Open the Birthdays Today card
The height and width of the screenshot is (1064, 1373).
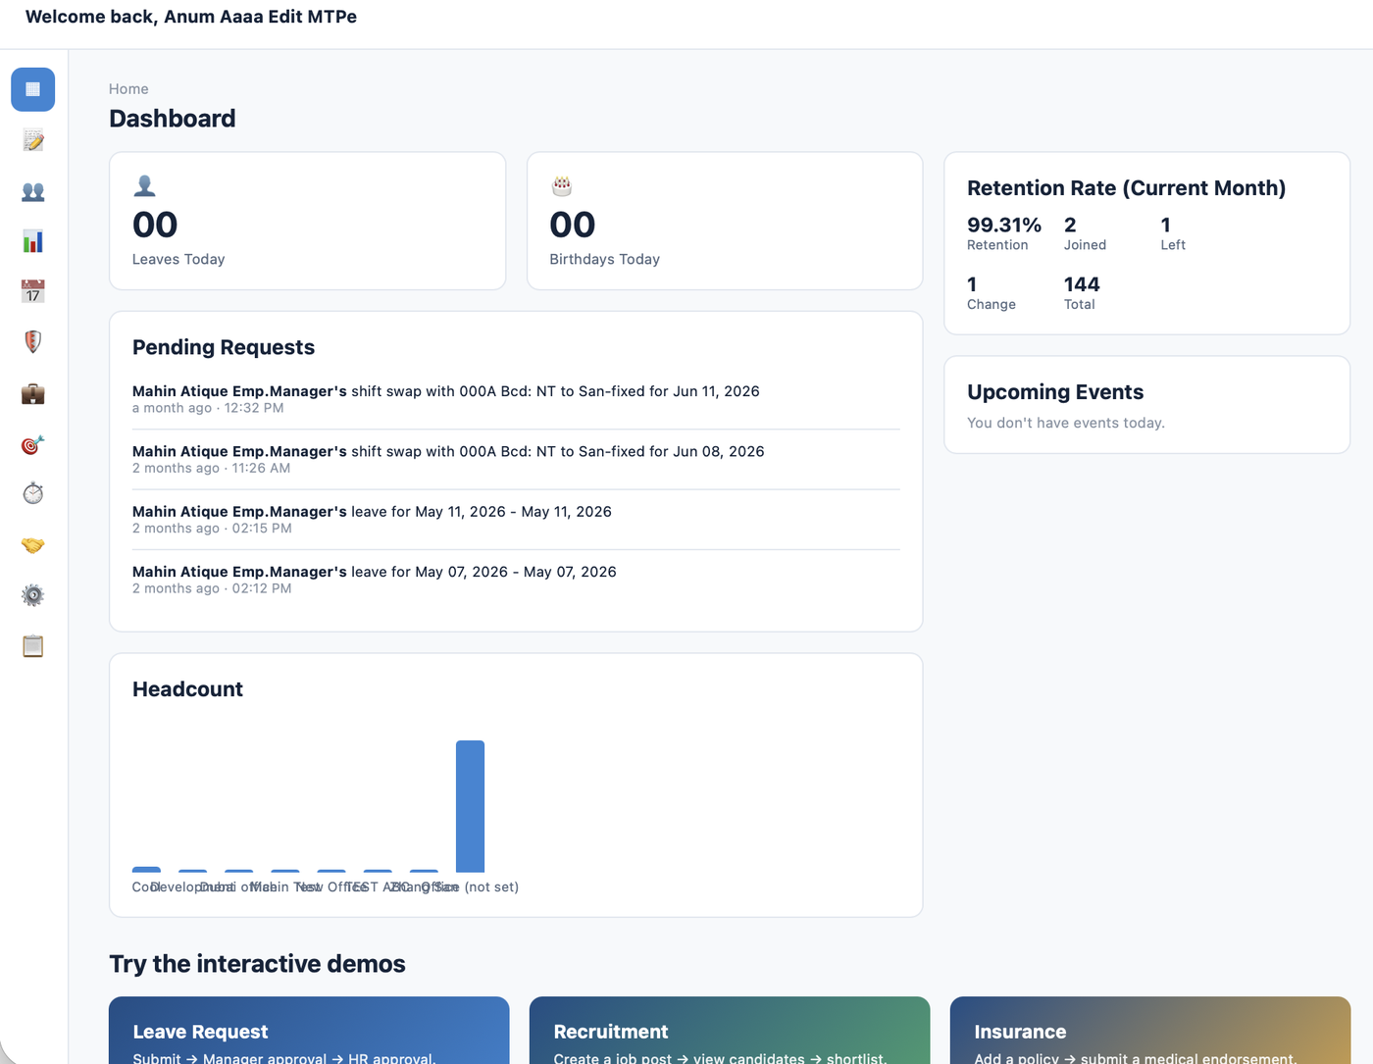tap(725, 221)
